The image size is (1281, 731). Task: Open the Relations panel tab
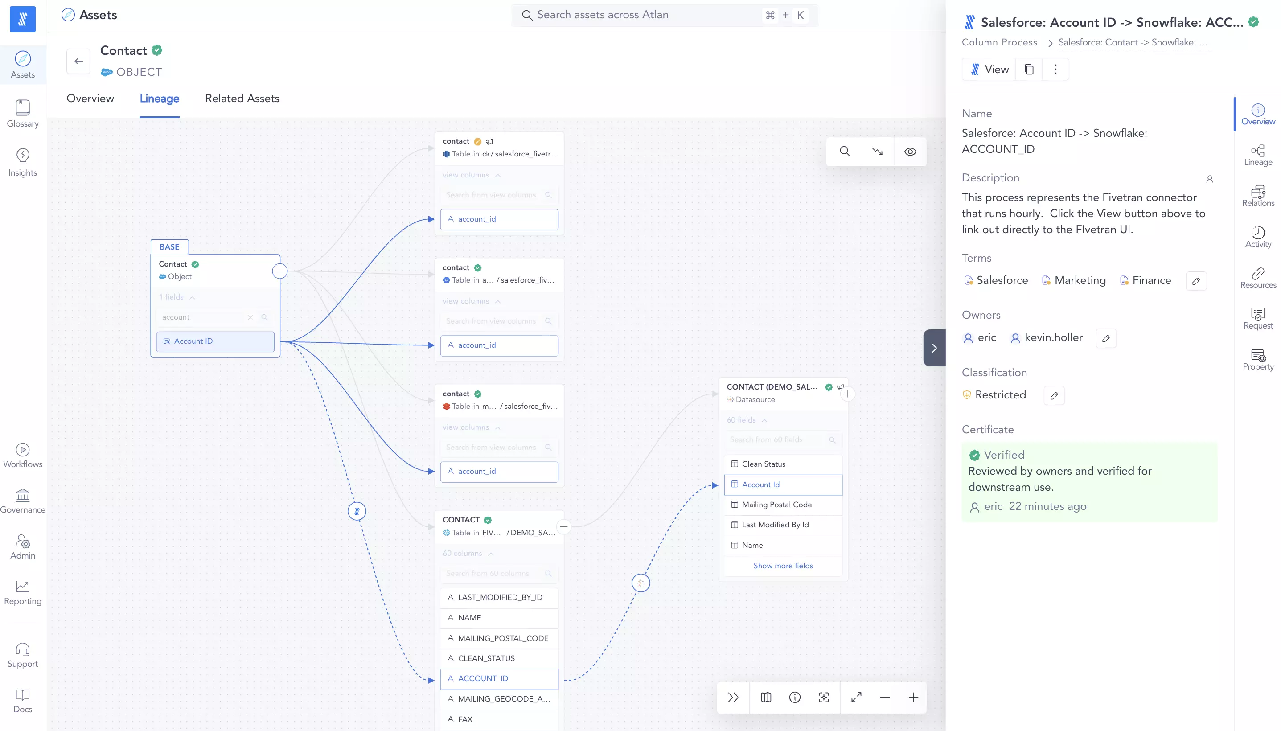click(1258, 196)
